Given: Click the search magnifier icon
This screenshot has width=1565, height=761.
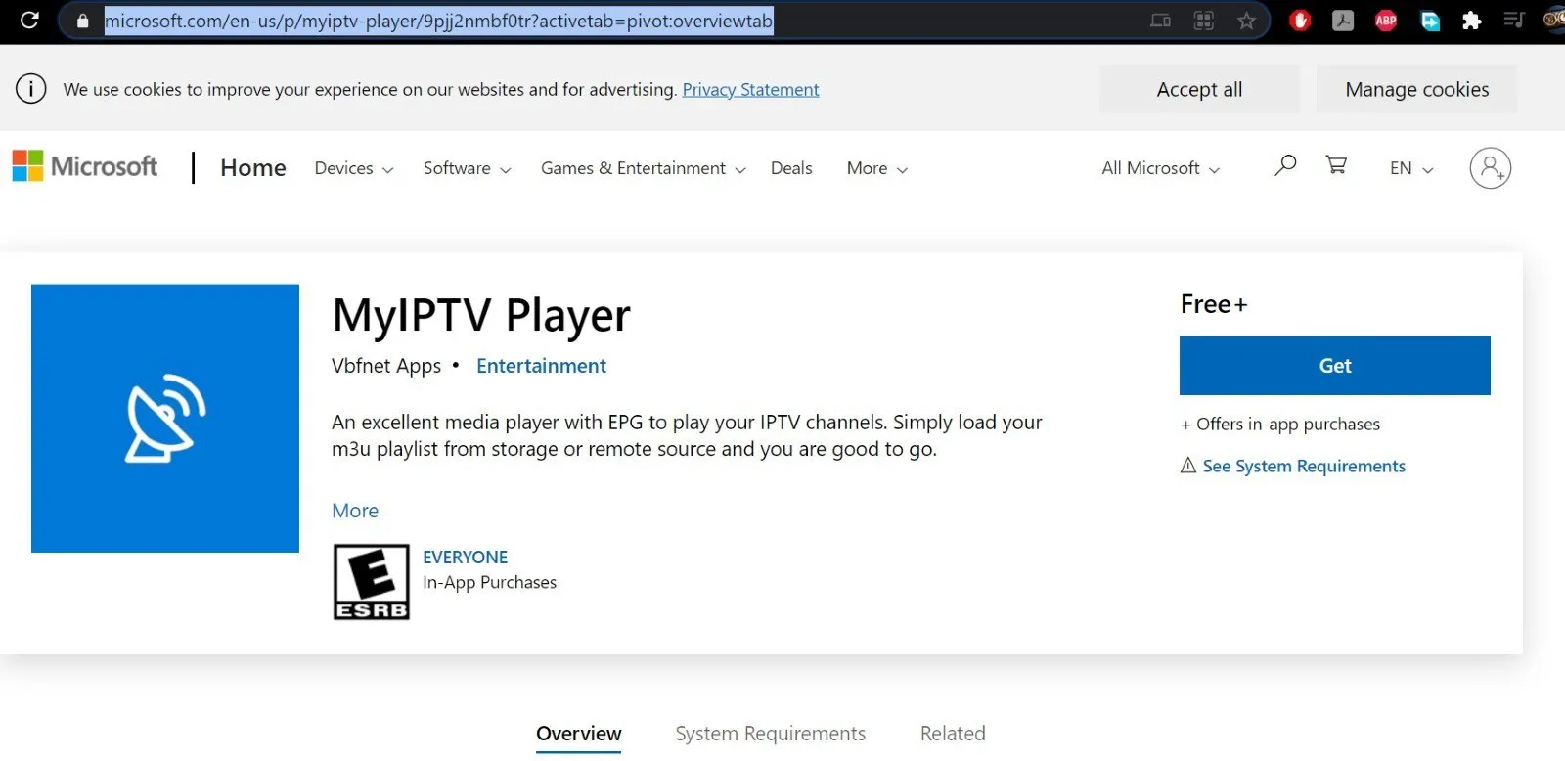Looking at the screenshot, I should [x=1285, y=165].
